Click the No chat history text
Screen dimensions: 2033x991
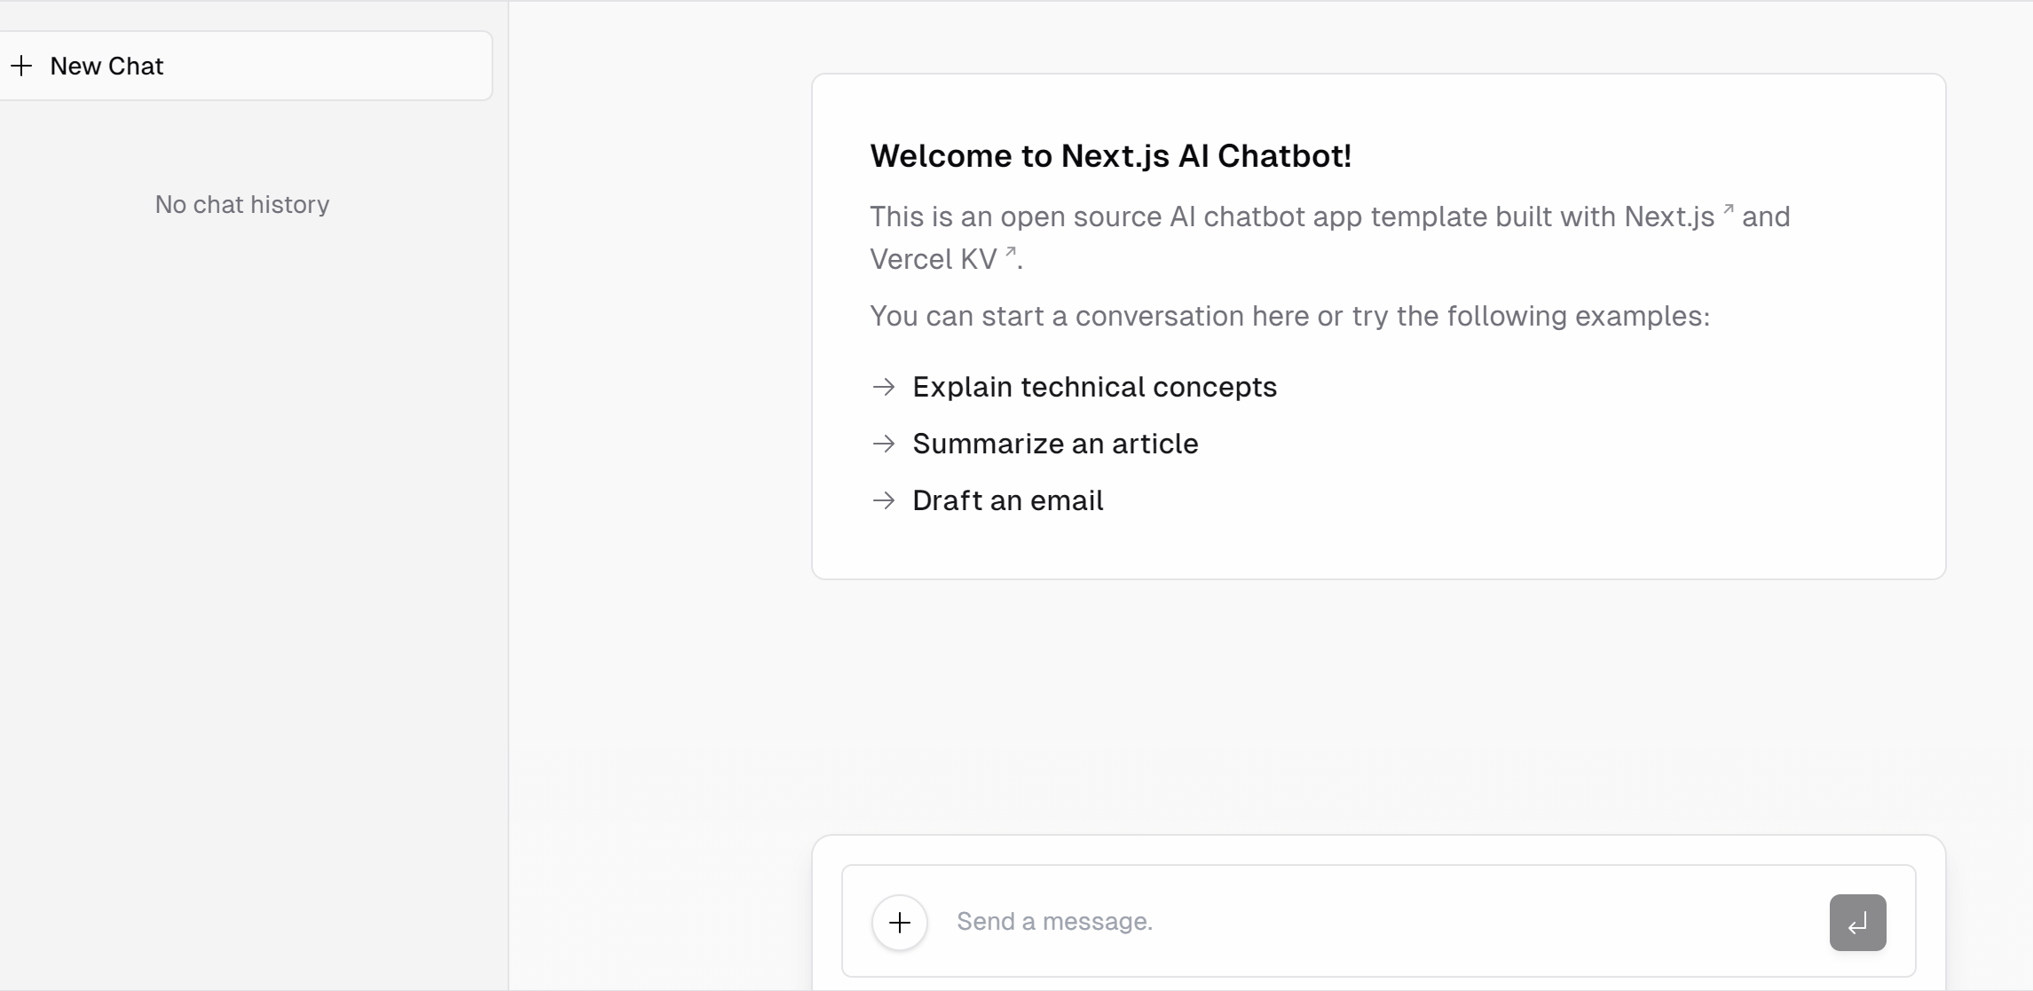[242, 204]
